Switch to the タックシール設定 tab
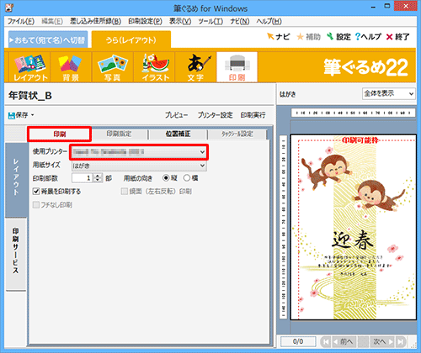The image size is (421, 353). pos(237,134)
